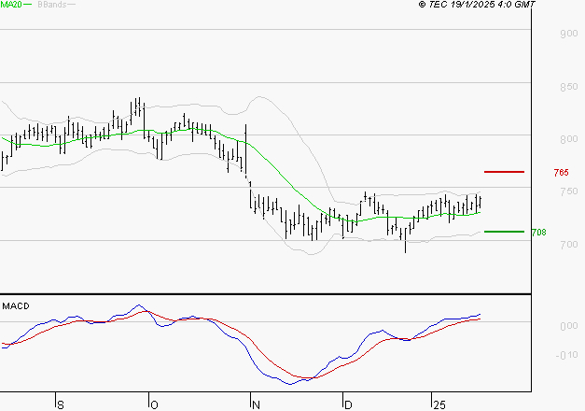Click the MACD panel label

pyautogui.click(x=16, y=306)
